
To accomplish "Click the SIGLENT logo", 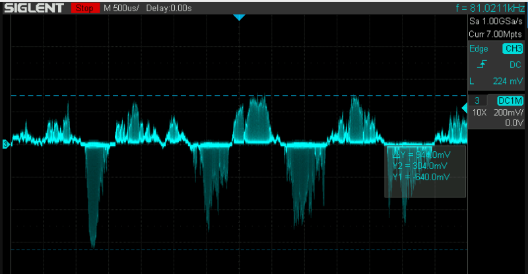I will click(33, 8).
